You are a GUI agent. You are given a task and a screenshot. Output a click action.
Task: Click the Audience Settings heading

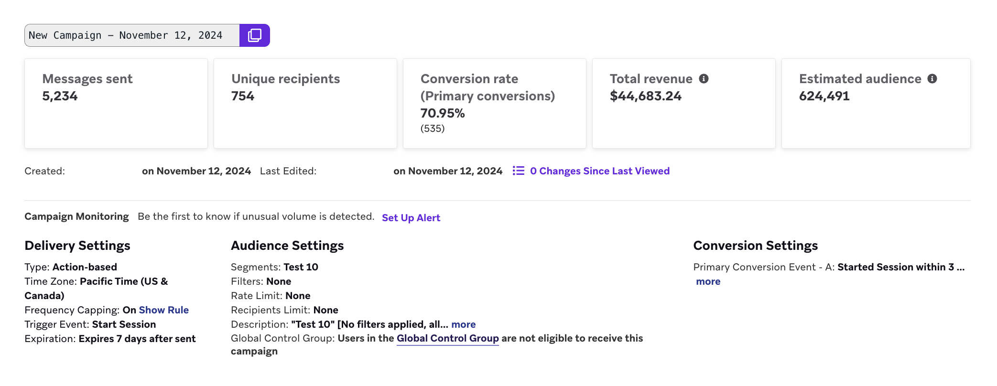point(287,246)
